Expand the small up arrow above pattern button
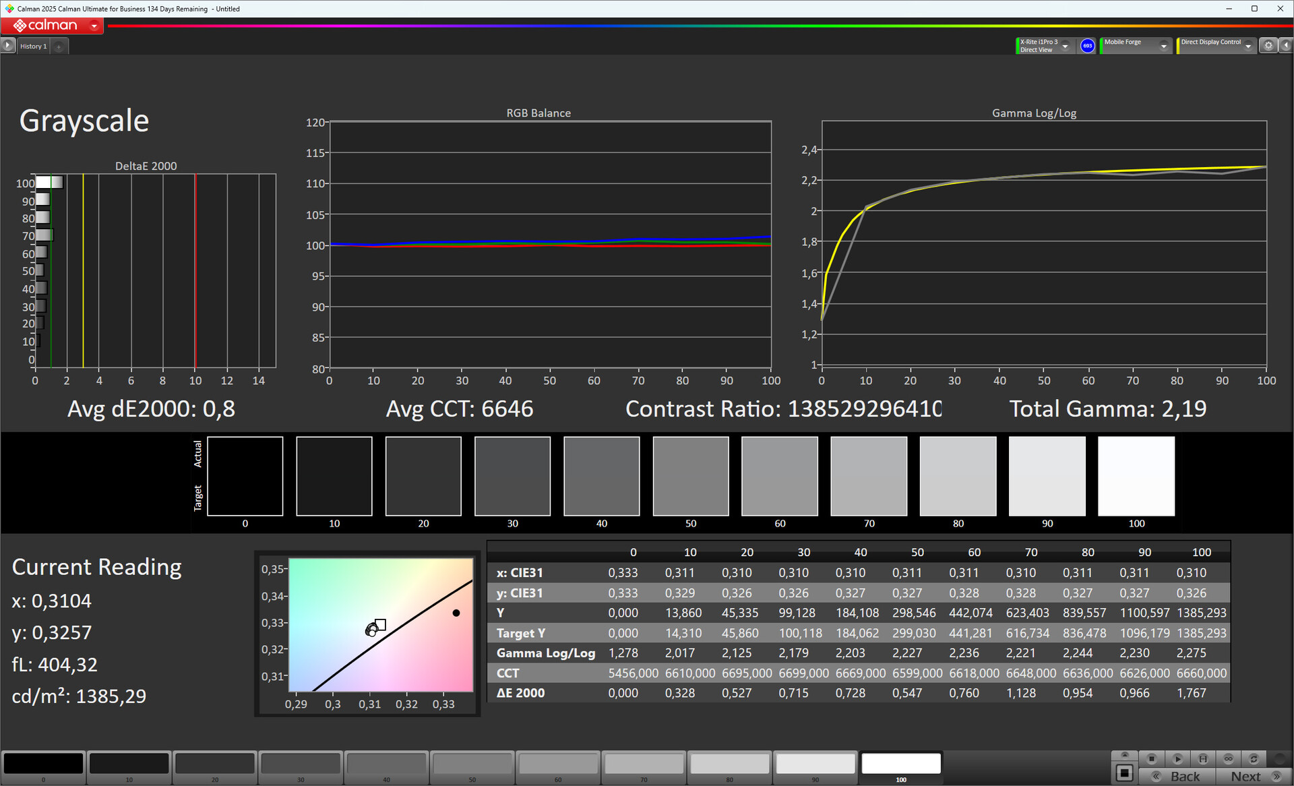Viewport: 1294px width, 786px height. tap(1124, 755)
